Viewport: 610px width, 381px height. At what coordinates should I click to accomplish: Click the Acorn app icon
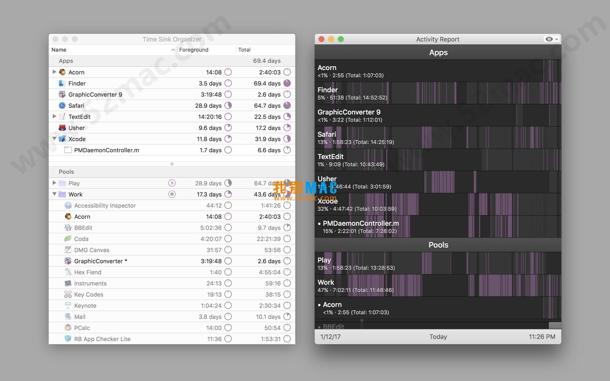pos(62,72)
